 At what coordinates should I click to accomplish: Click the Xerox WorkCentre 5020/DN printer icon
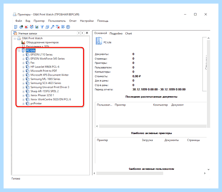pyautogui.click(x=28, y=99)
